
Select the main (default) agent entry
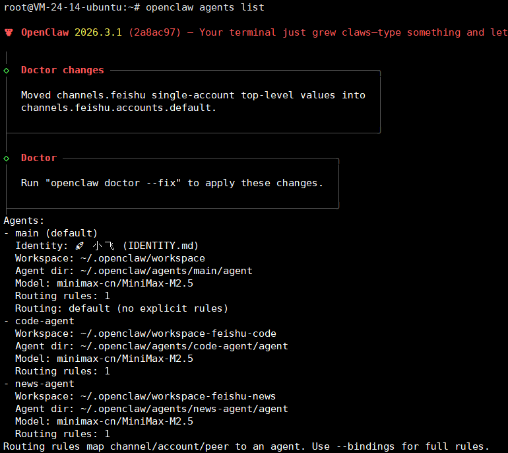(56, 233)
